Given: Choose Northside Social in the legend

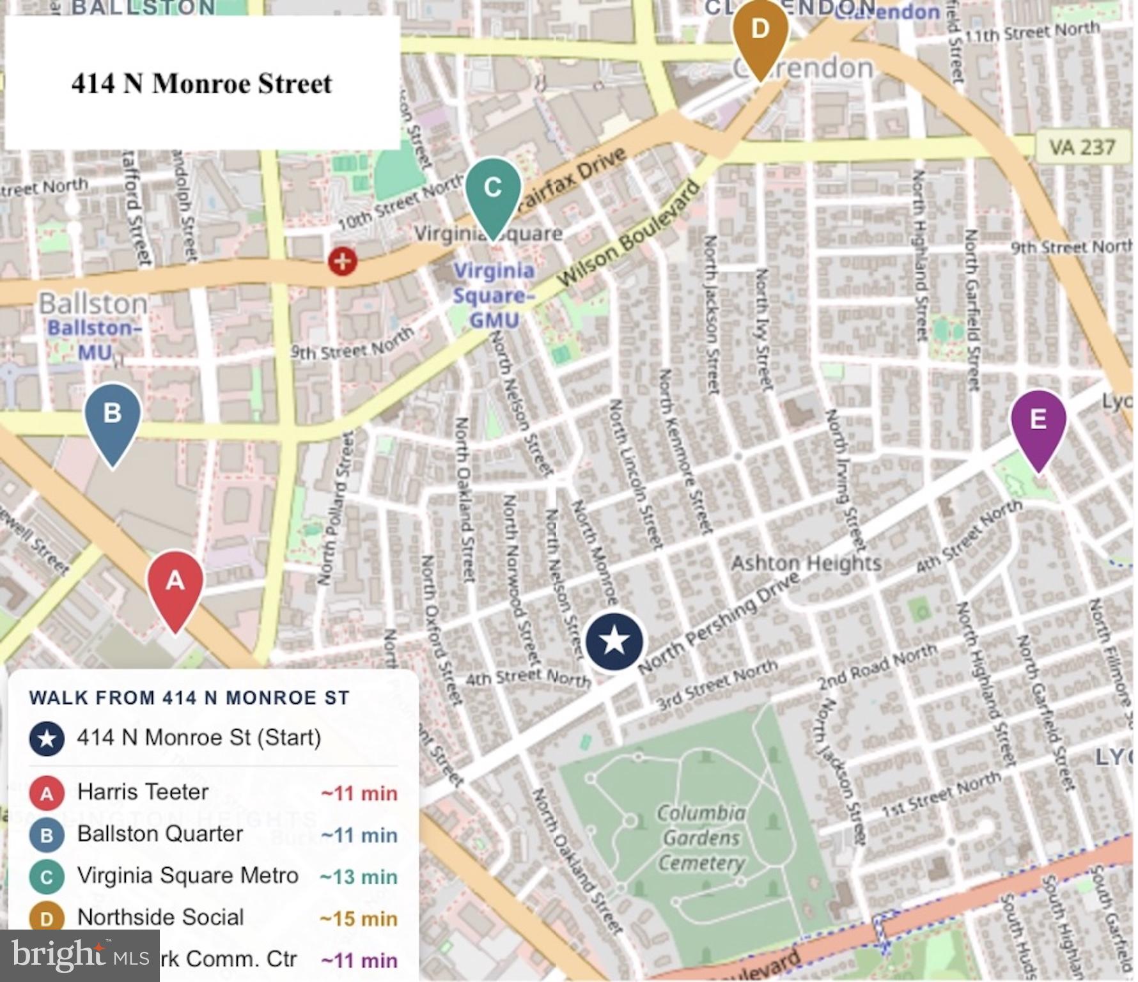Looking at the screenshot, I should pyautogui.click(x=160, y=917).
